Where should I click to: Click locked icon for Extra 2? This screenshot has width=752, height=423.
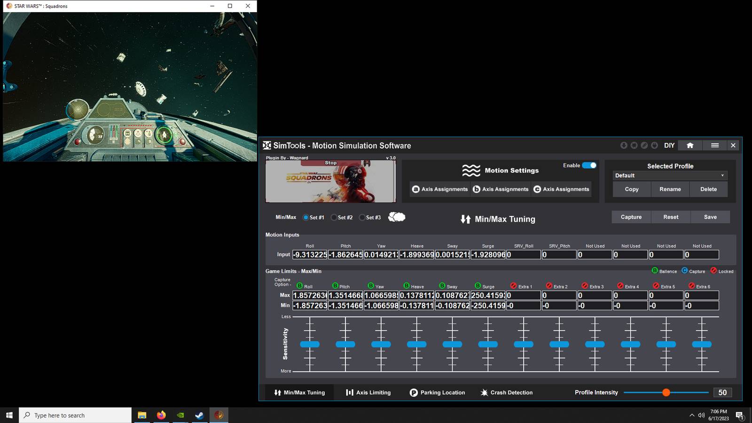tap(549, 286)
